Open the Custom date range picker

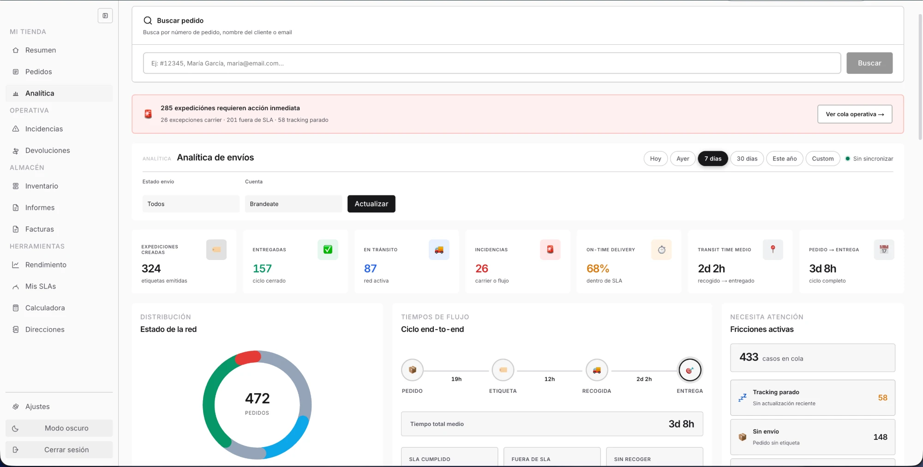823,159
